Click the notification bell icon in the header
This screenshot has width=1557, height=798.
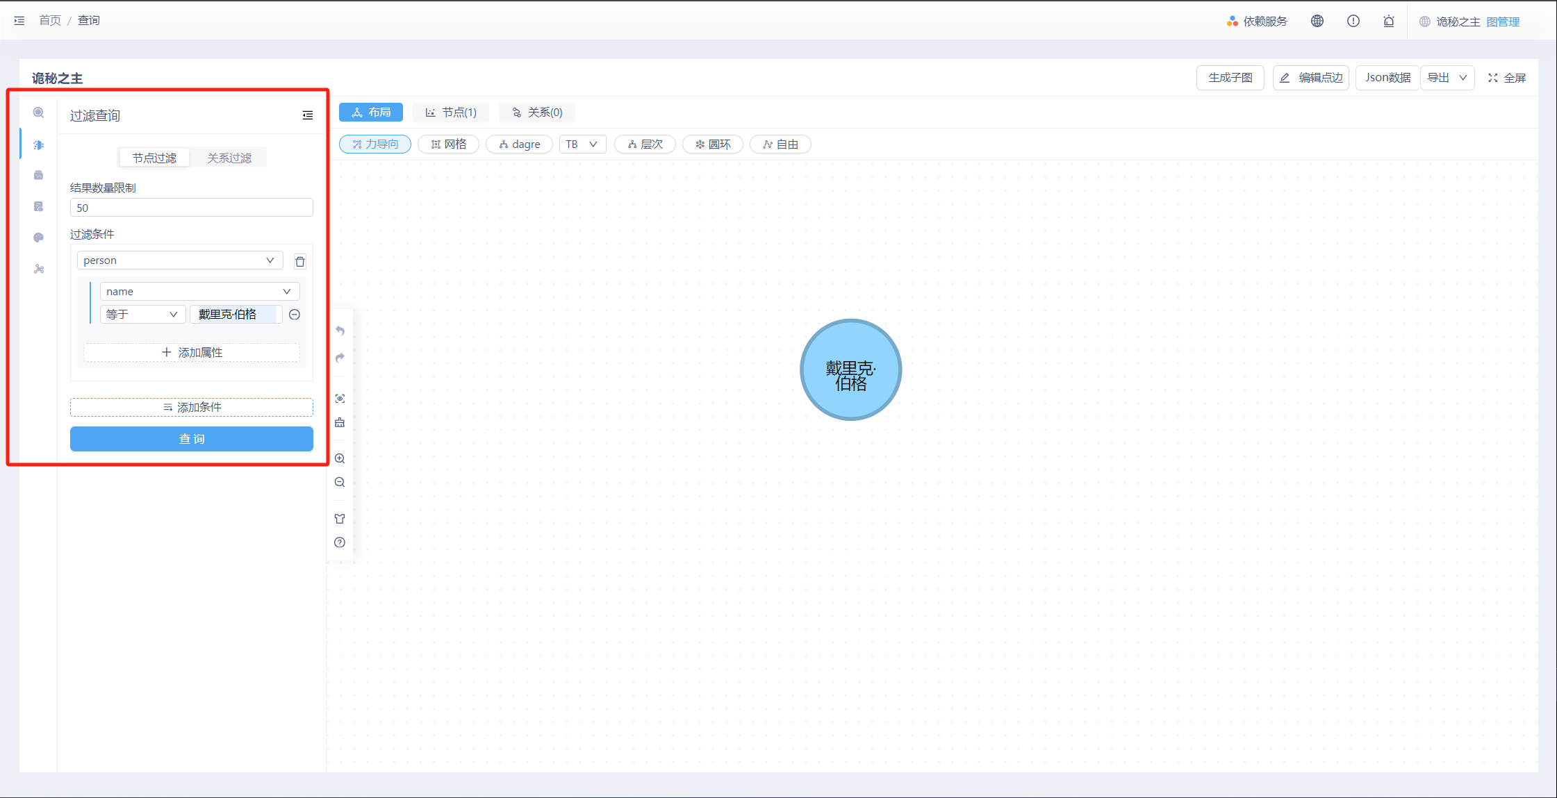pyautogui.click(x=1388, y=21)
